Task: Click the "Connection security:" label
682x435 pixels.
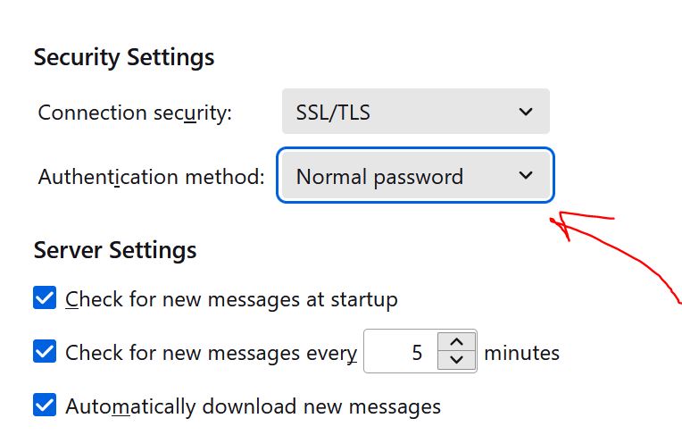Action: coord(135,113)
